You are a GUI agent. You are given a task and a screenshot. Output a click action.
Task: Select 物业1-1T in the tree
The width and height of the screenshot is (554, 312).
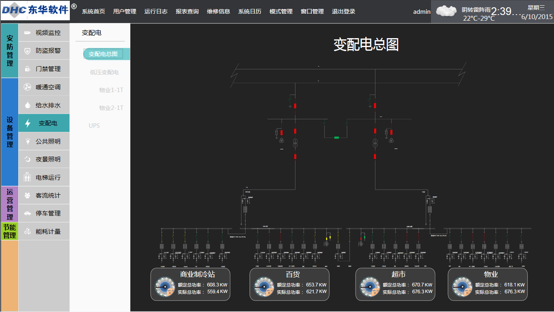(111, 90)
